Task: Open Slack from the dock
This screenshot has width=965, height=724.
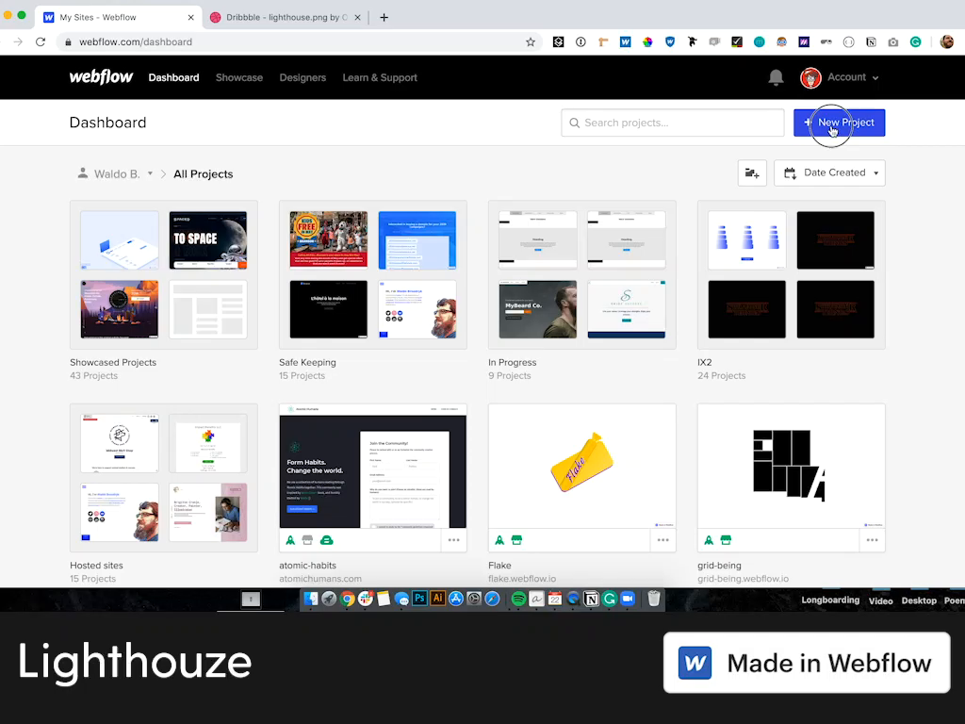Action: coord(366,599)
